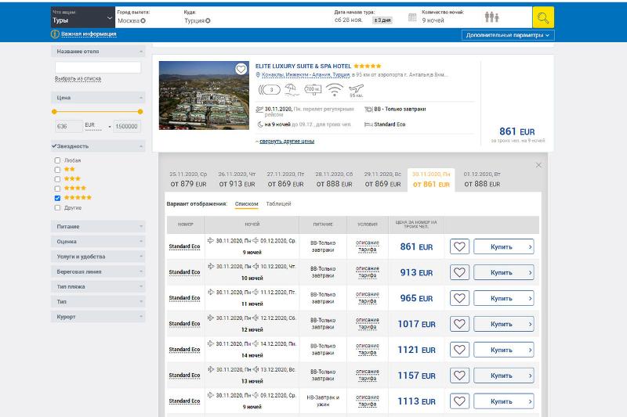Expand the Дополнительные параметры dropdown

pyautogui.click(x=509, y=35)
